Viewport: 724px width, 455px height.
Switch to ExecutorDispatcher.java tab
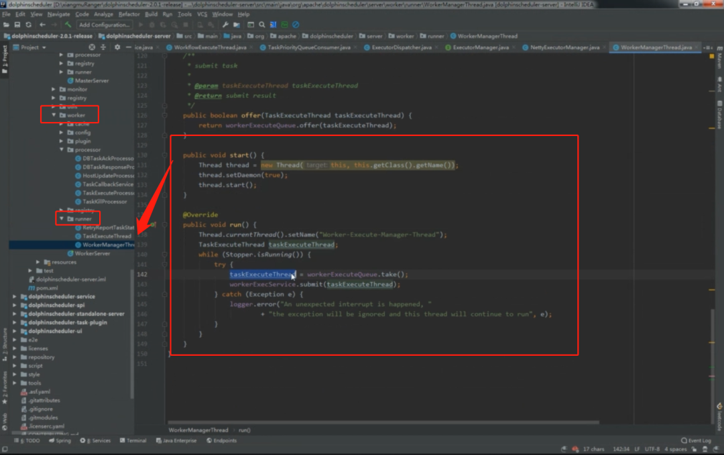402,47
